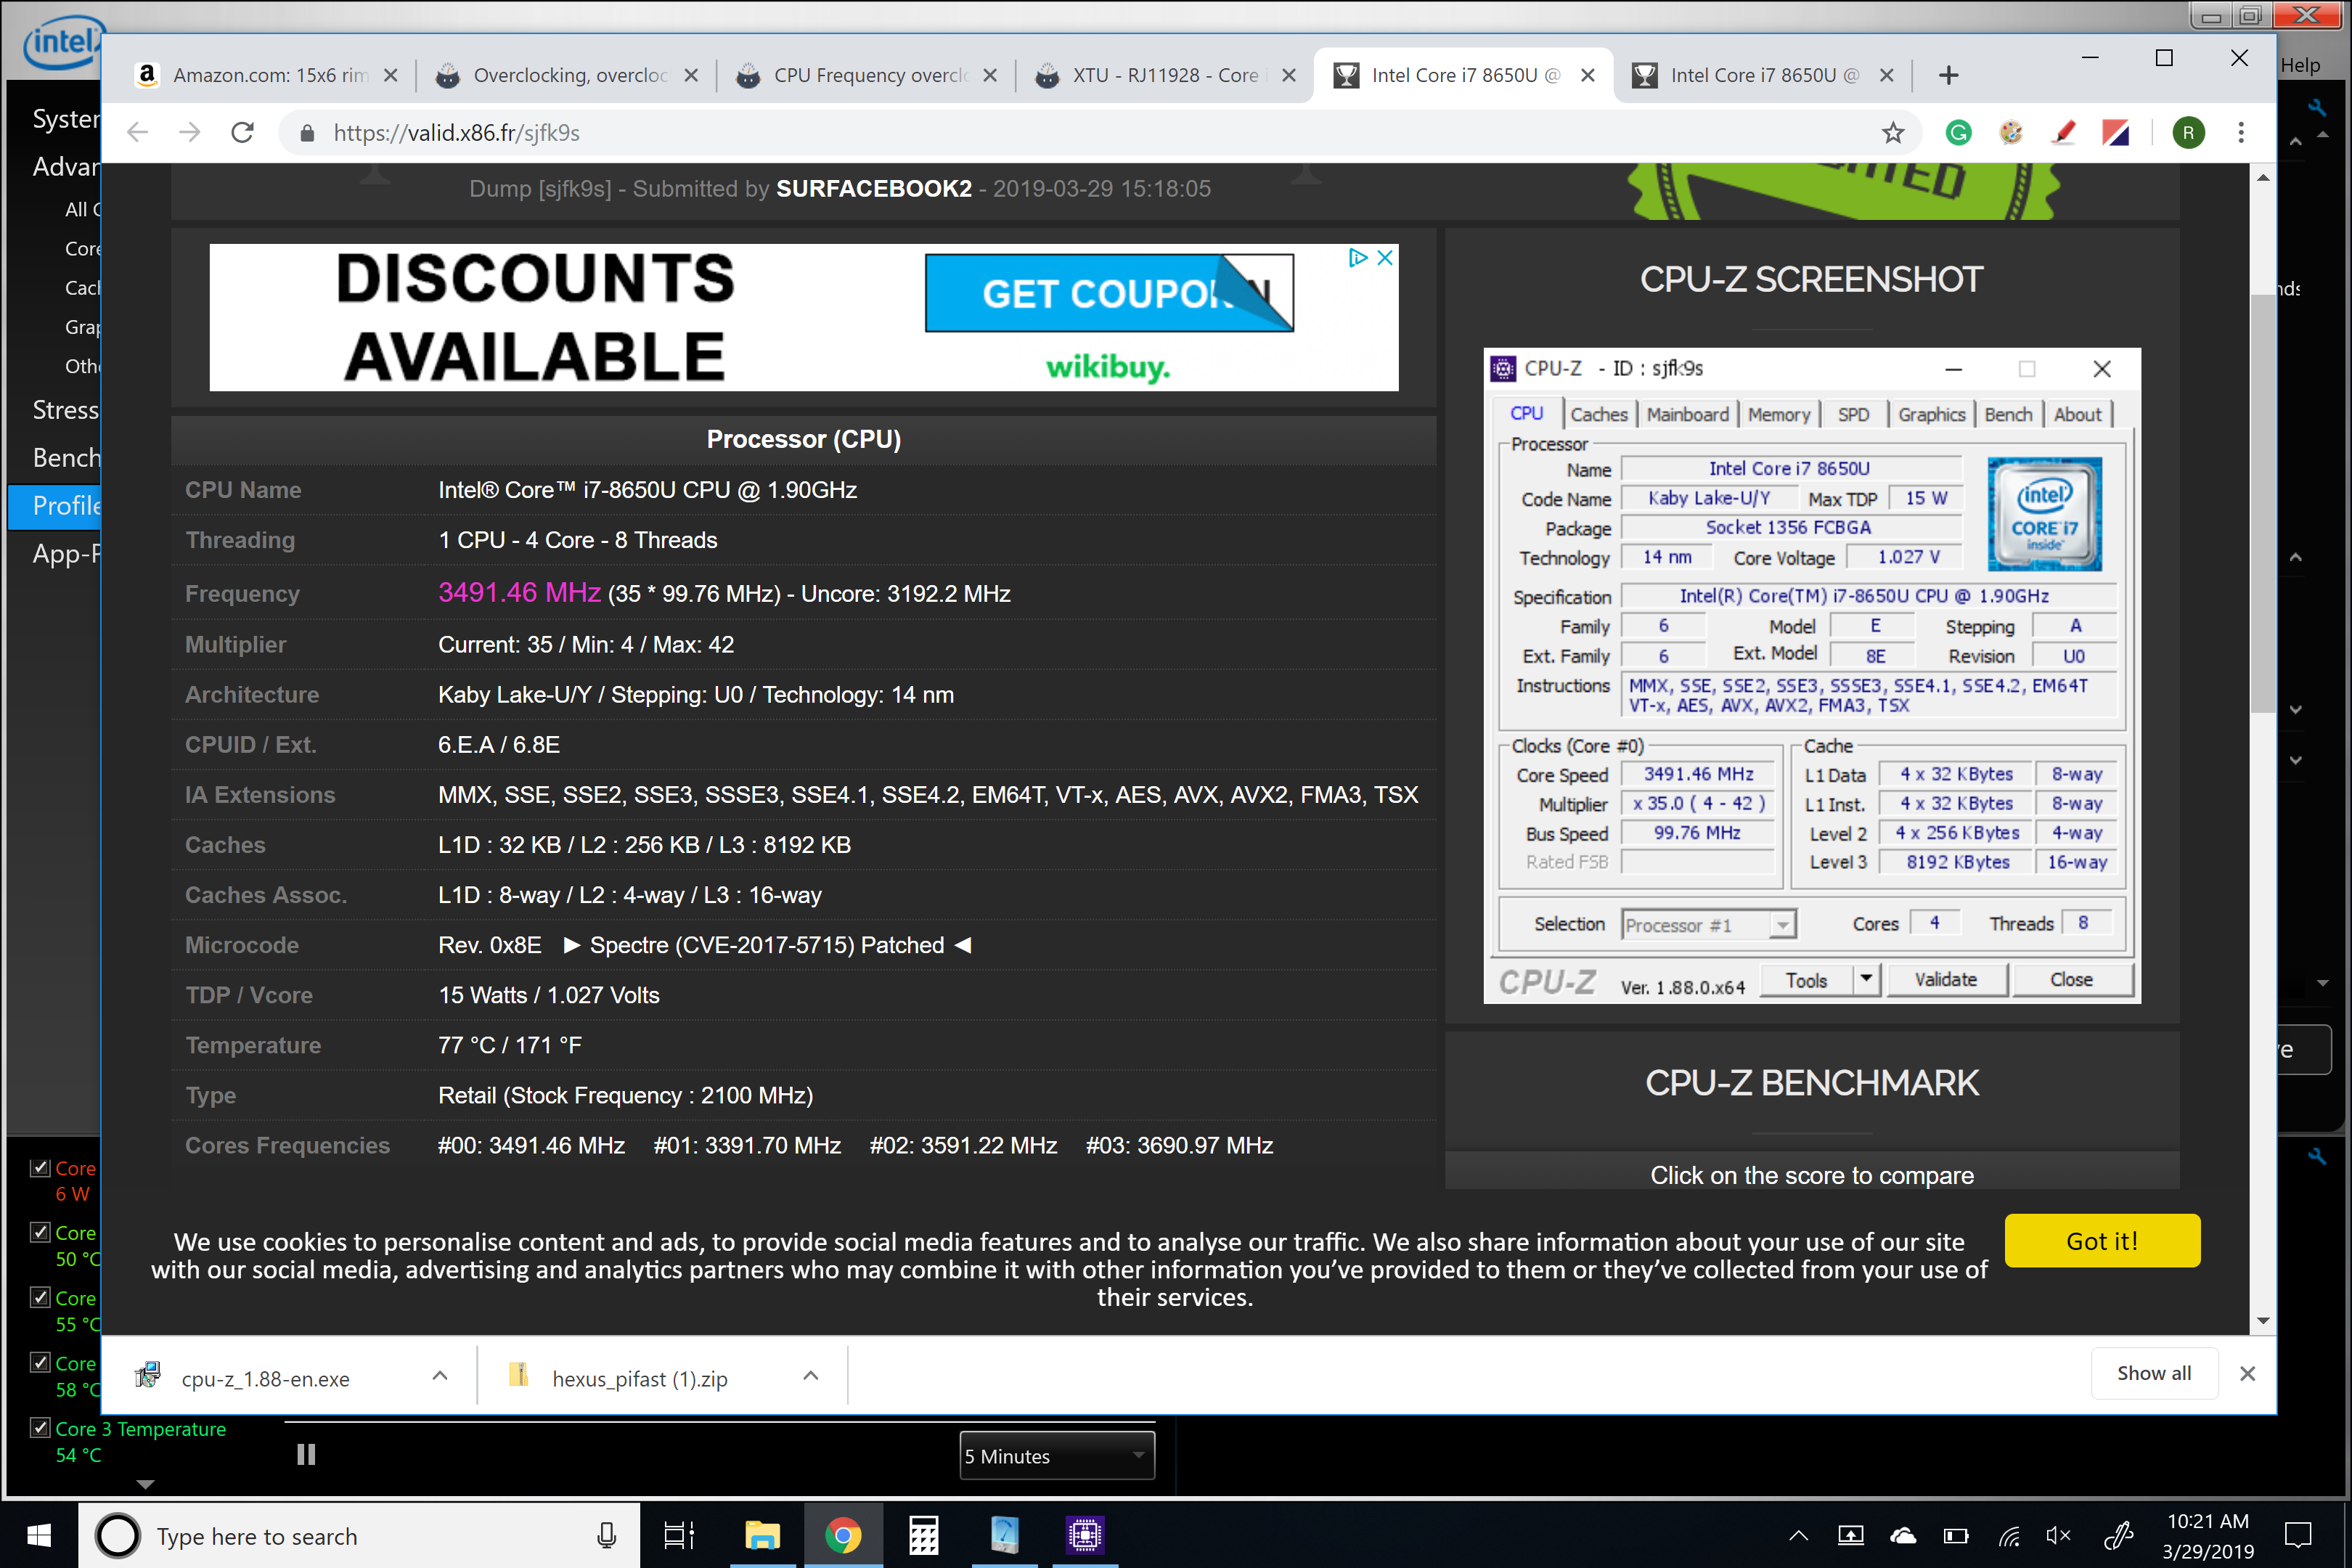
Task: Close the discounts ad with X icon
Action: (1385, 258)
